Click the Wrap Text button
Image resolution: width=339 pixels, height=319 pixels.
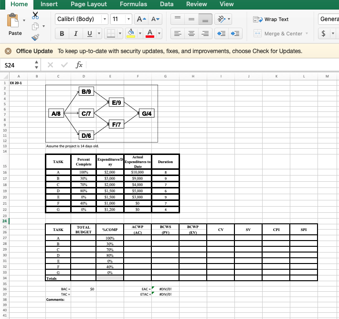click(271, 19)
